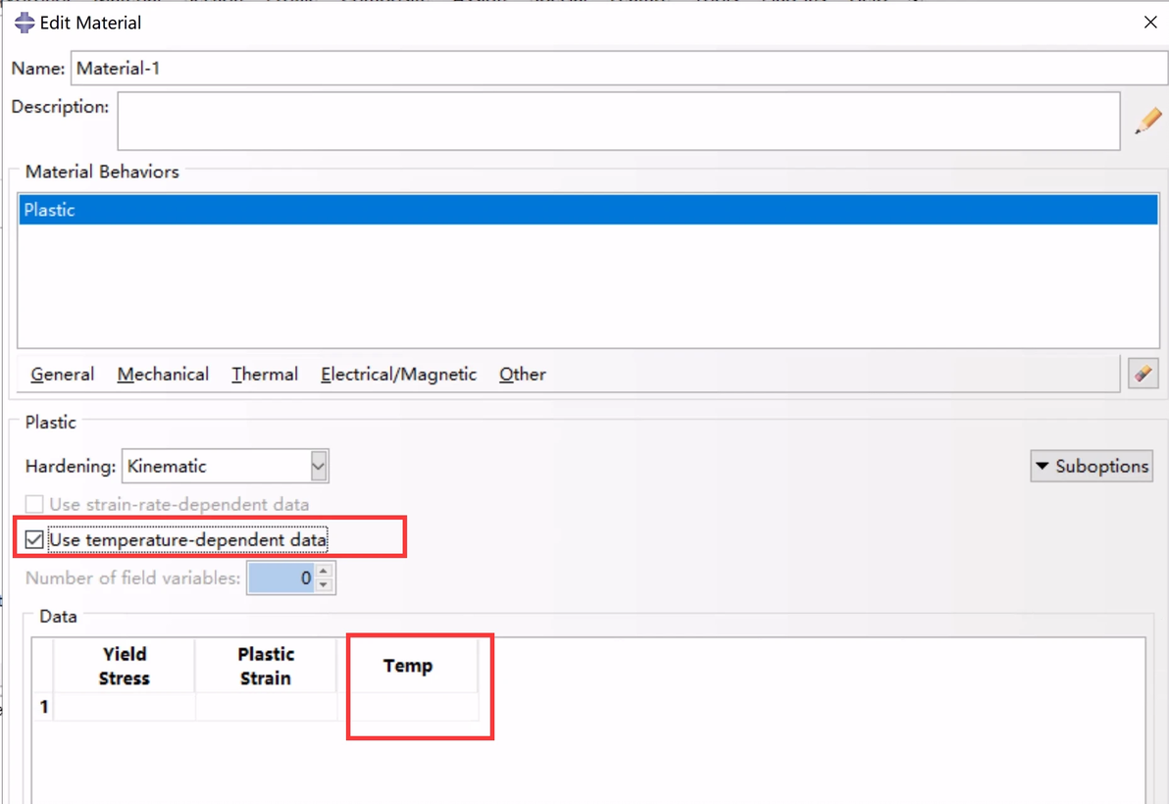Close the Edit Material dialog
This screenshot has width=1169, height=804.
[1149, 23]
